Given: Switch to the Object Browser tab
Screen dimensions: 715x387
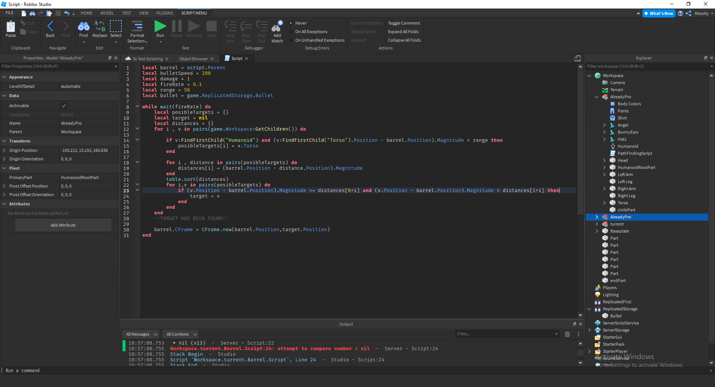Looking at the screenshot, I should pyautogui.click(x=193, y=59).
